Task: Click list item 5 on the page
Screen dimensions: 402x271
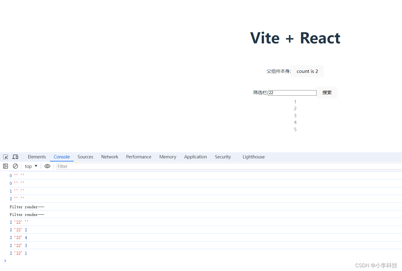Action: click(295, 130)
